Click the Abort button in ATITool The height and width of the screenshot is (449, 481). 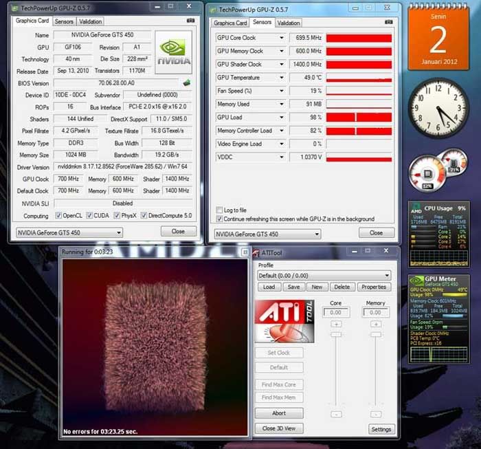point(279,413)
